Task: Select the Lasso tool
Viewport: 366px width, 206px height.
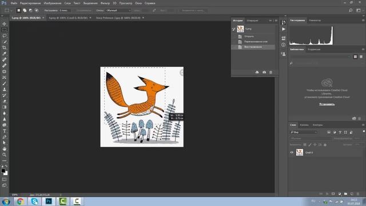Action: (x=4, y=35)
